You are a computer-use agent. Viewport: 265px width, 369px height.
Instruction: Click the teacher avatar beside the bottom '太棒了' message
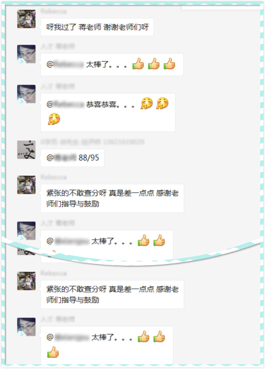click(26, 327)
